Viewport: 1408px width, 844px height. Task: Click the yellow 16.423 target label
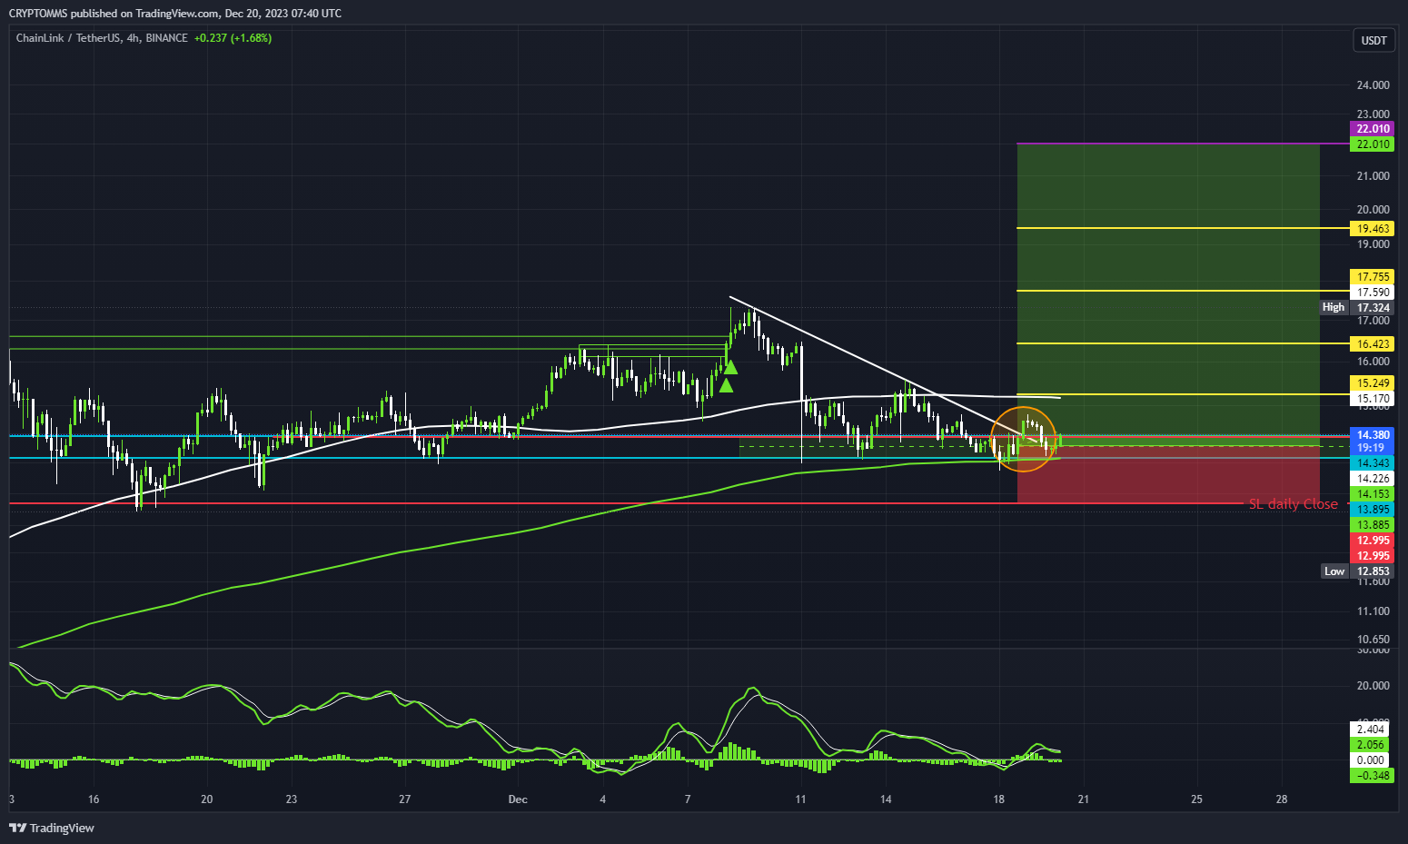(x=1373, y=344)
